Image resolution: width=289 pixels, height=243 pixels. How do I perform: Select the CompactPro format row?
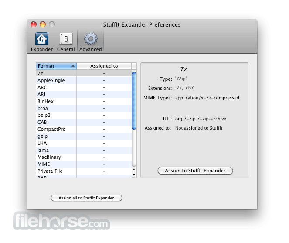click(x=84, y=129)
